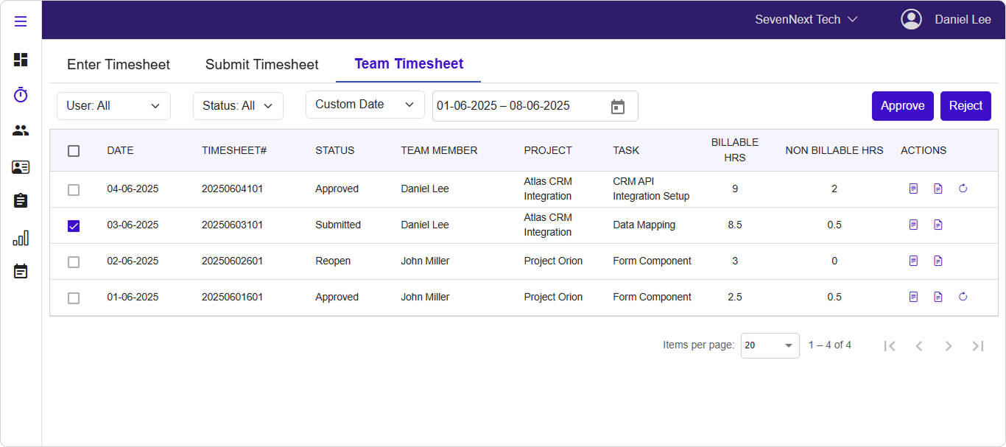Screen dimensions: 1006x447
Task: Open the dashboard icon in sidebar
Action: [x=21, y=60]
